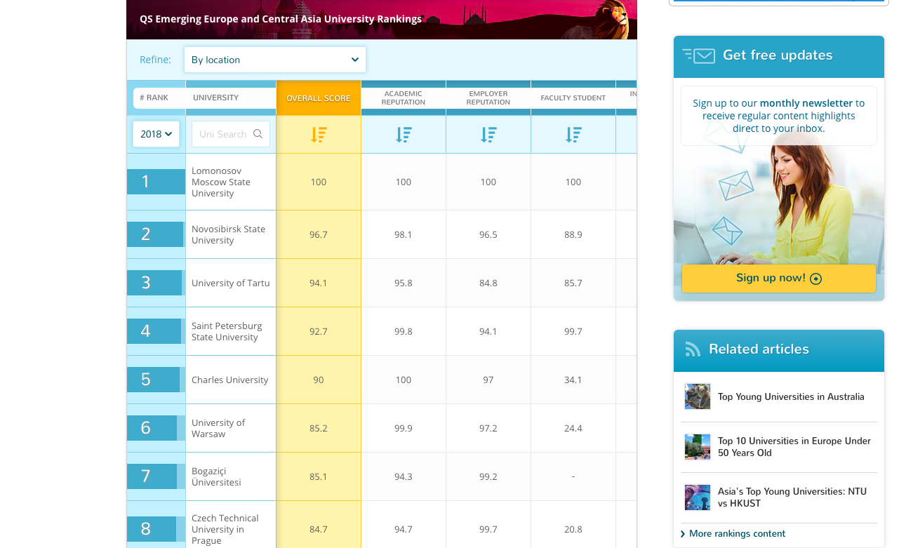Open University of Tartu

click(231, 283)
